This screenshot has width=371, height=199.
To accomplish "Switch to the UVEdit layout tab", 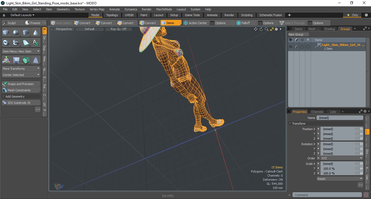I will pos(129,15).
